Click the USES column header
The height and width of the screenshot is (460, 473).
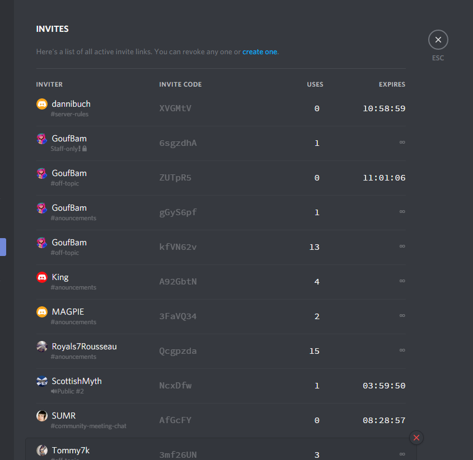click(315, 84)
